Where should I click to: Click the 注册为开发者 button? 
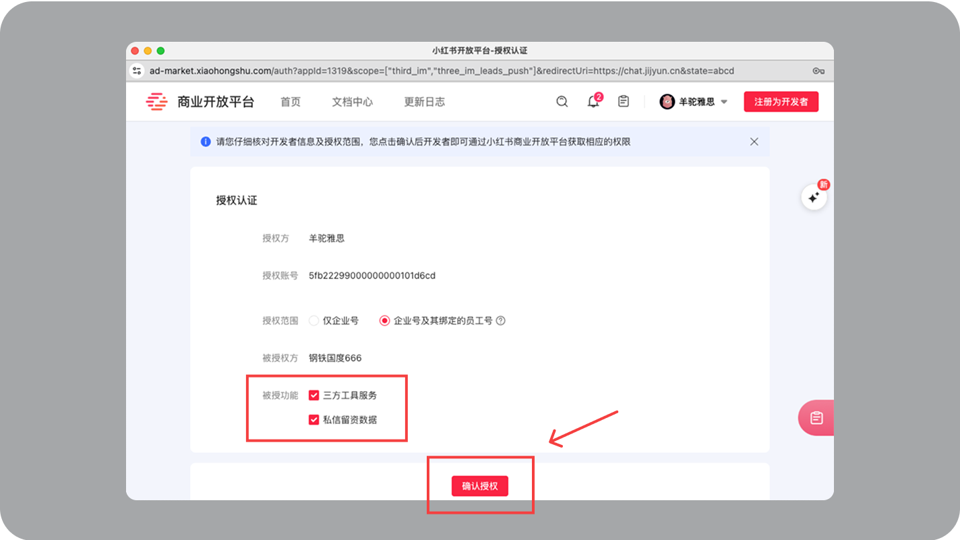(781, 101)
